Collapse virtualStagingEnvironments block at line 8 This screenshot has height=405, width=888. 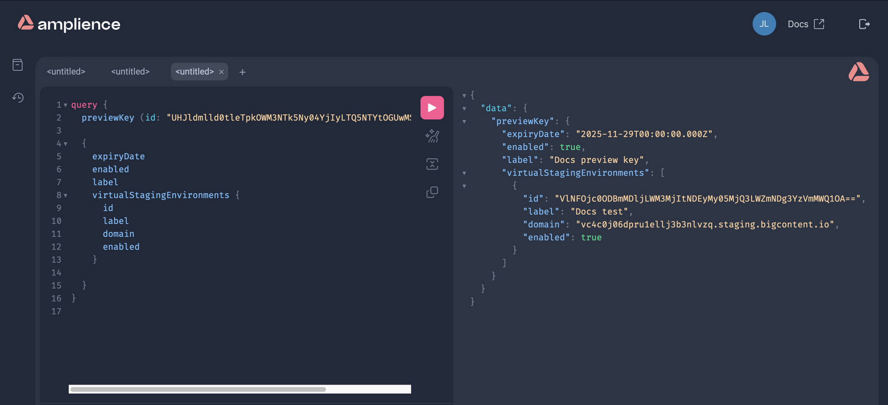point(66,195)
